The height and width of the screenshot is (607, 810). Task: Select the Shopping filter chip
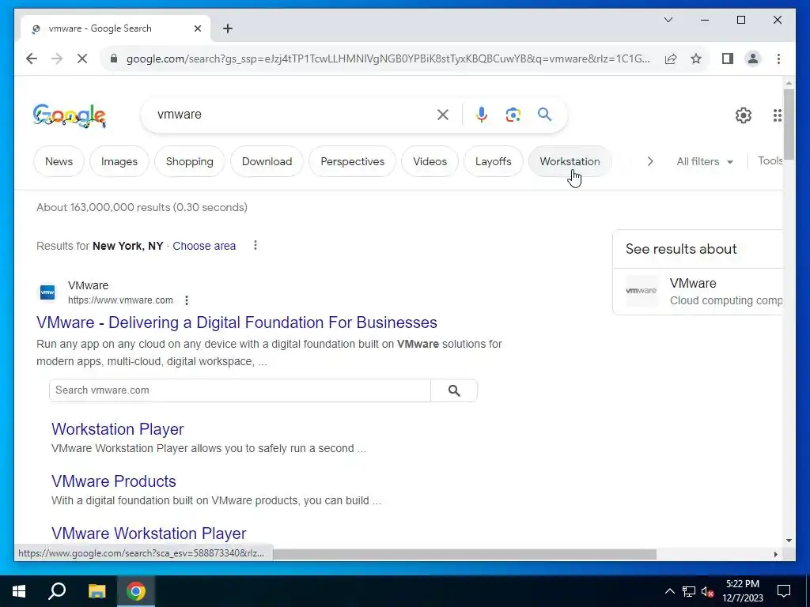tap(190, 161)
